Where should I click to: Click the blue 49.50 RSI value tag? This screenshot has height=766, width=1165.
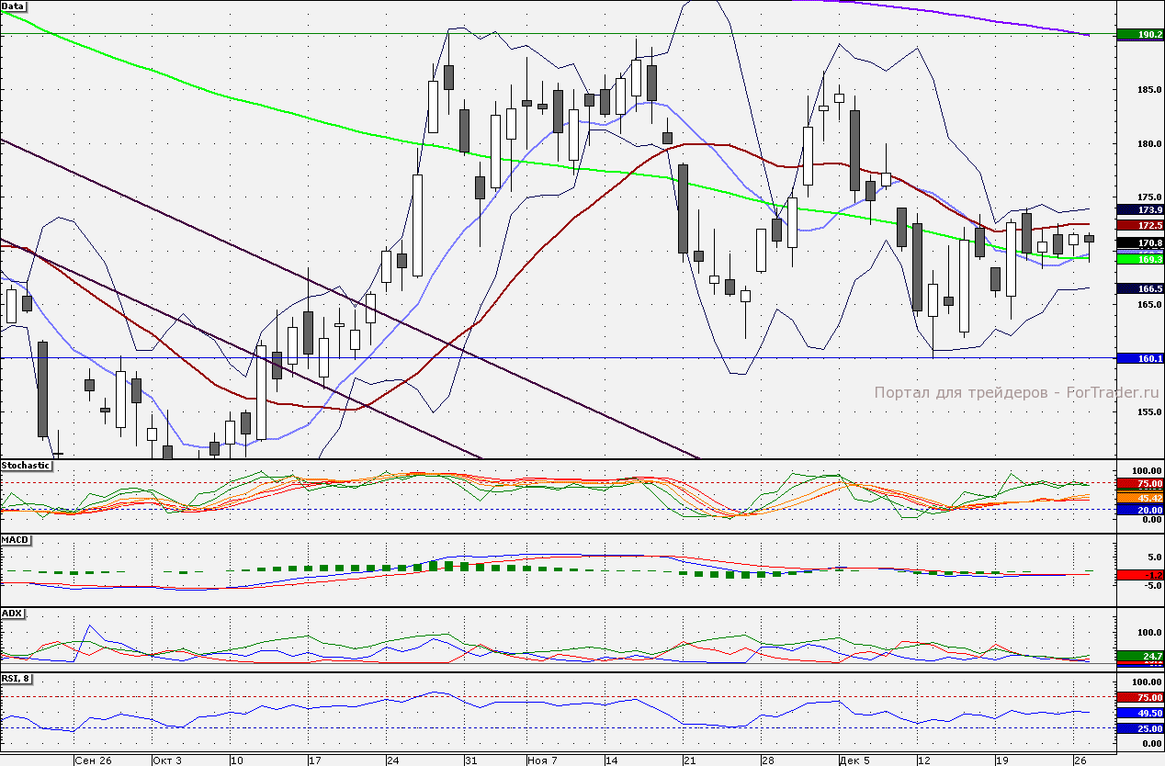pos(1137,713)
